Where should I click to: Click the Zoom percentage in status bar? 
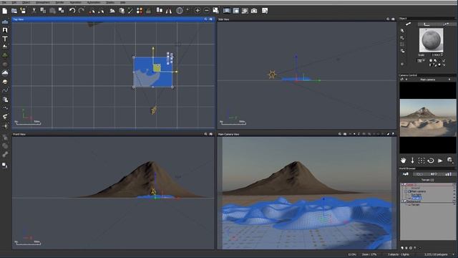click(369, 254)
